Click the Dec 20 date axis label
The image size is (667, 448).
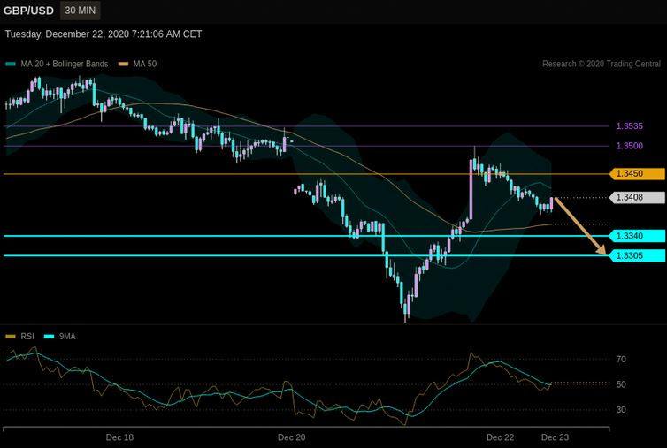coord(291,437)
